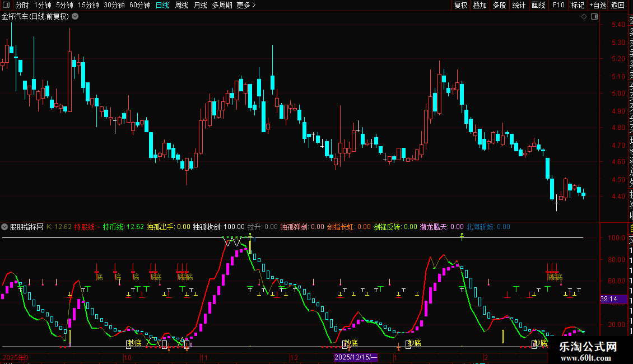633x364 pixels.
Task: Toggle the left sidebar panel icon
Action: pos(5,6)
